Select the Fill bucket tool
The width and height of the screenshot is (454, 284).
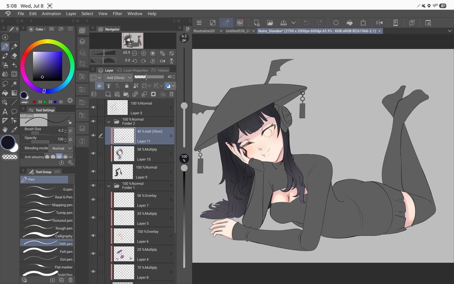coord(5,93)
